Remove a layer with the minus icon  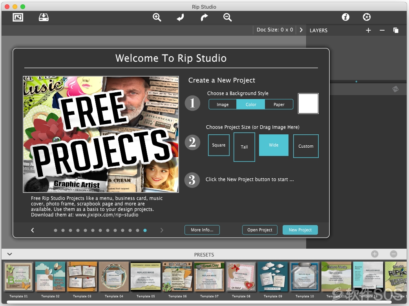[382, 30]
